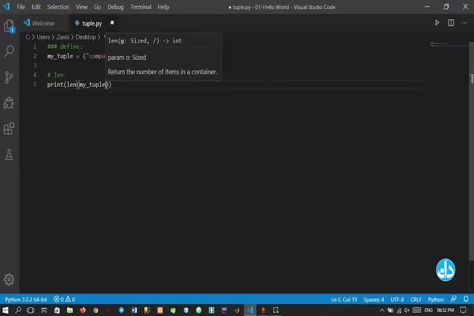Click Ln 5, Col 19 to go to line
474x316 pixels.
coord(344,300)
